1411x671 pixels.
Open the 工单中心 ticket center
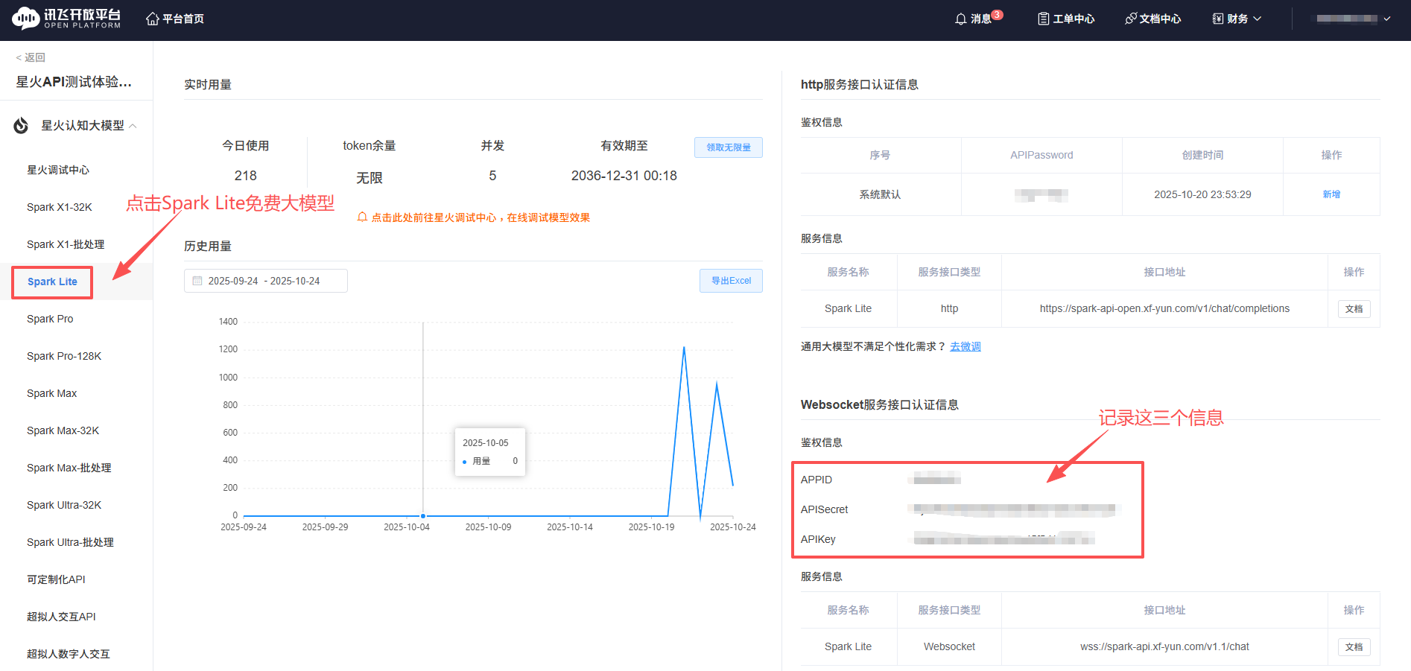click(1066, 19)
